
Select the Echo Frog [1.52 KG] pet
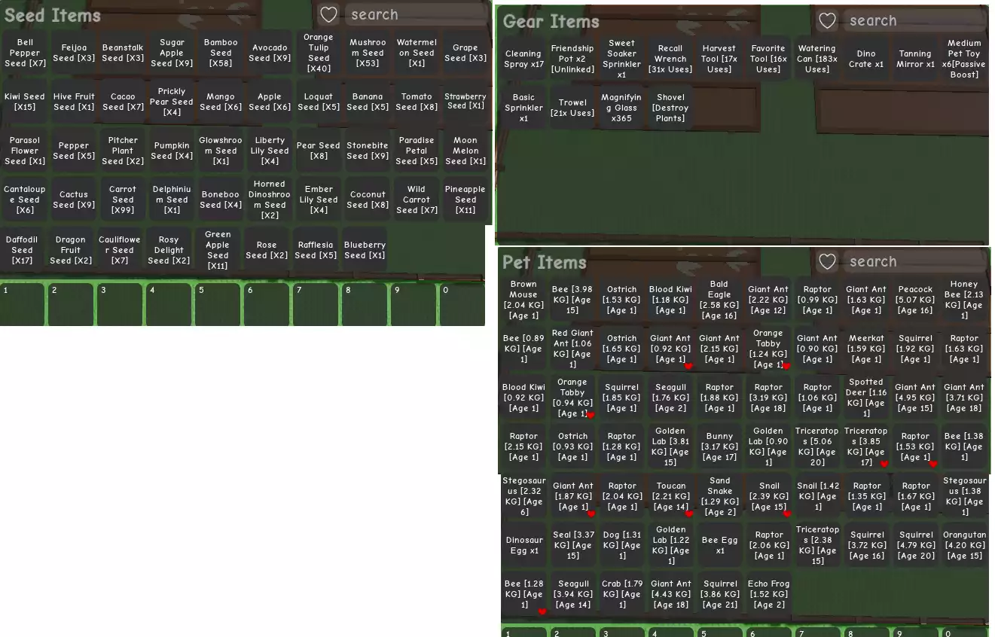click(x=768, y=594)
